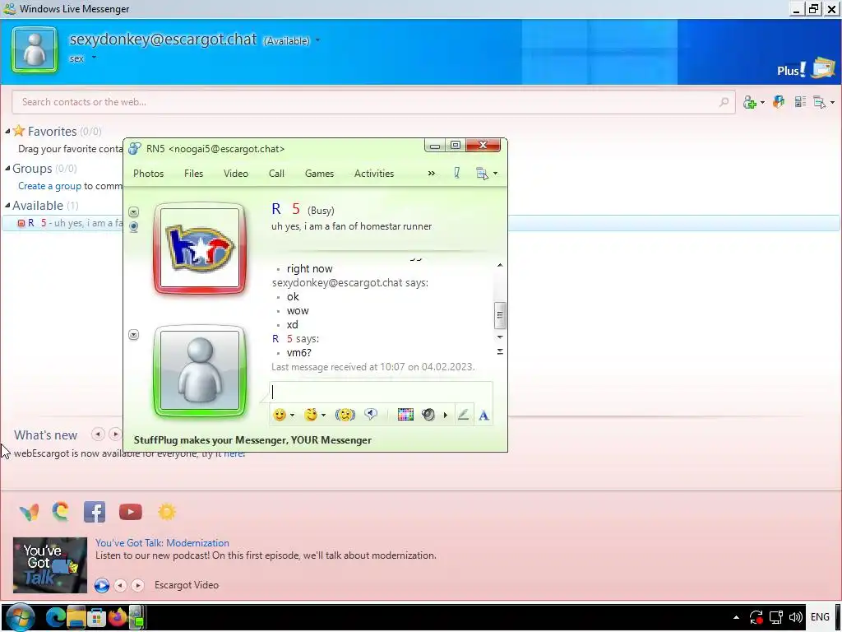
Task: Click the volume icon in system tray
Action: (795, 617)
